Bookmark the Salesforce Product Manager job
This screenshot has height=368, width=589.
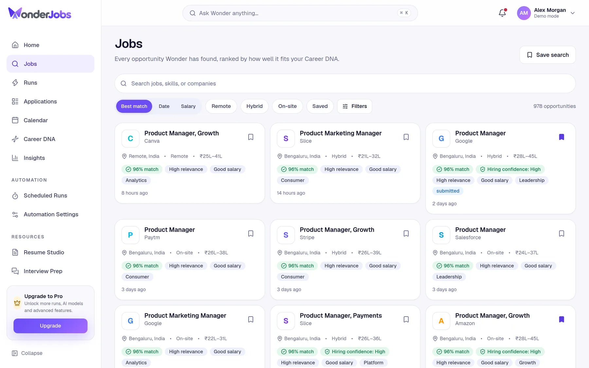tap(562, 234)
